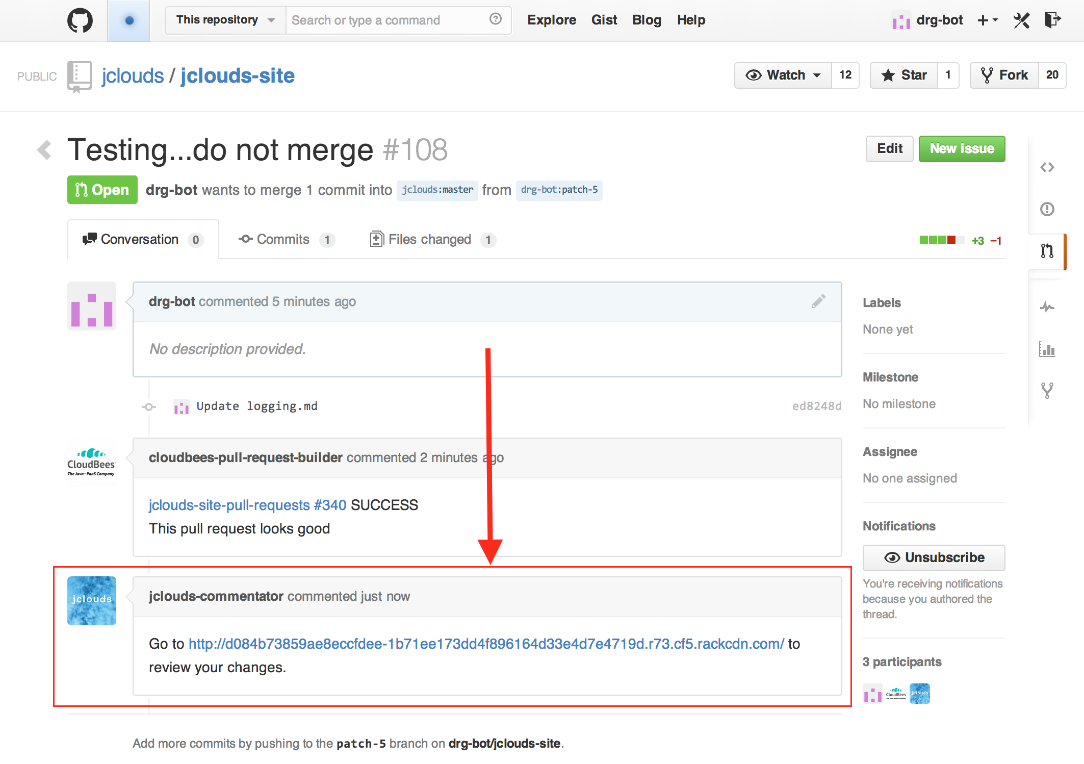Star the jclouds-site repository
Image resolution: width=1084 pixels, height=764 pixels.
click(x=904, y=75)
